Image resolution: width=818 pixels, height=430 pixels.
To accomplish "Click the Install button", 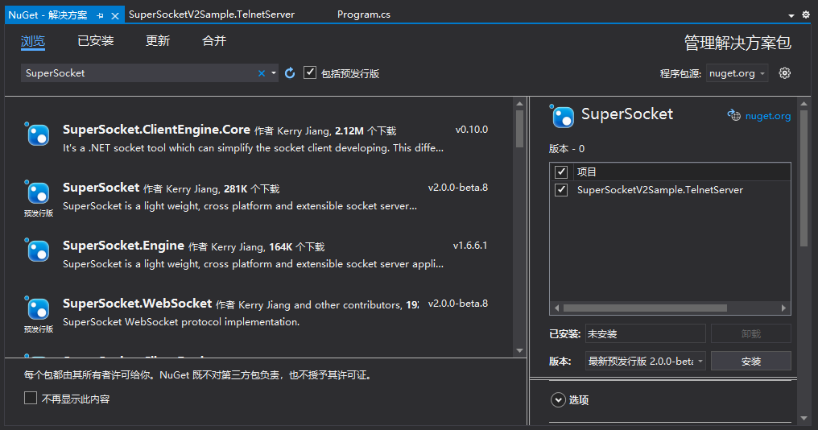I will coord(750,361).
